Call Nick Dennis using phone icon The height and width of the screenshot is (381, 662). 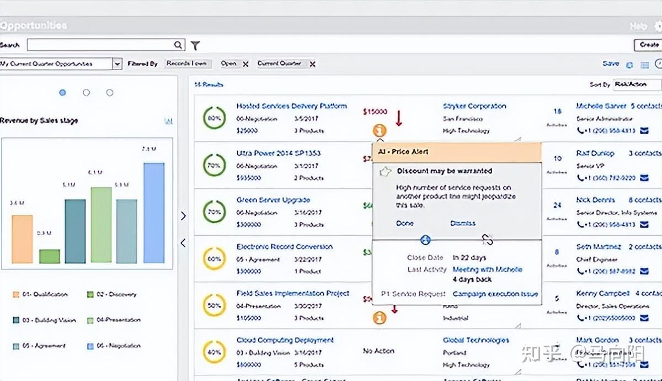580,225
